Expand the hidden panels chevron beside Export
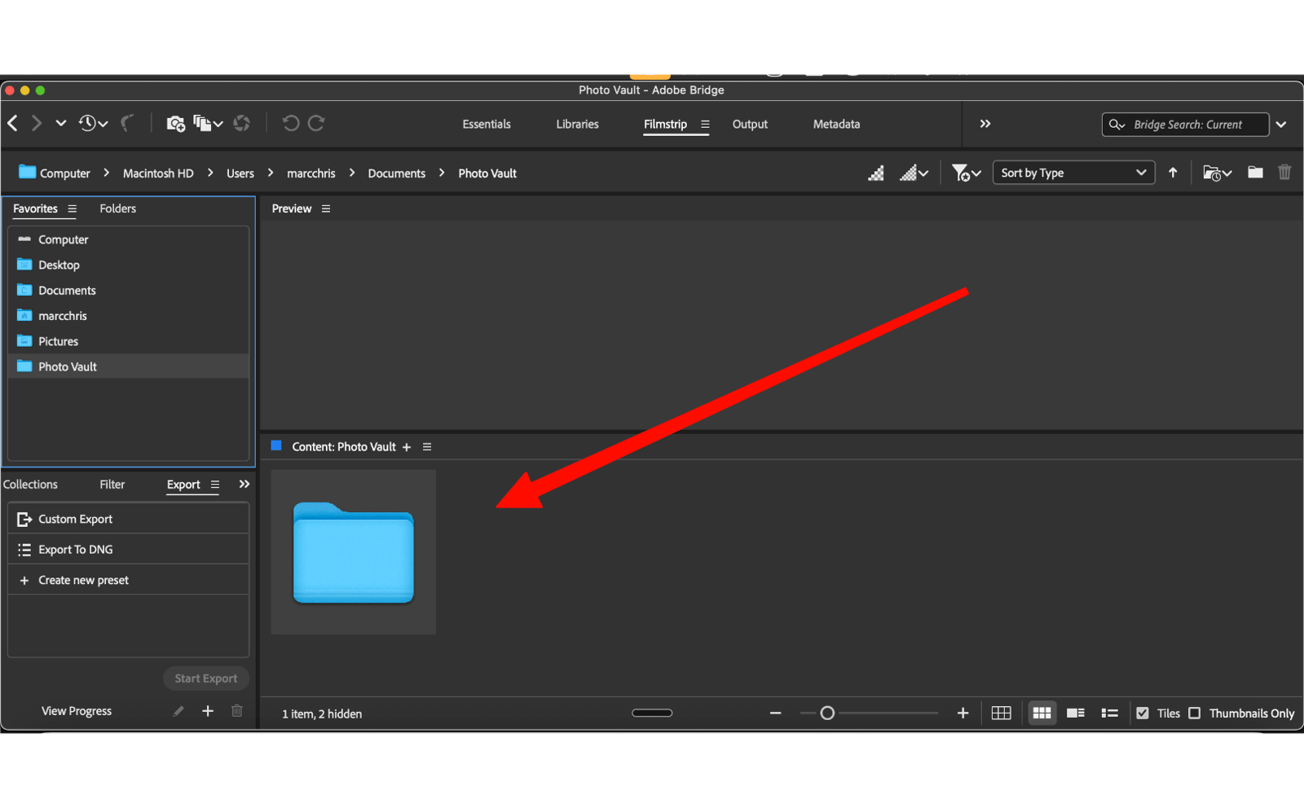This screenshot has height=808, width=1304. [x=244, y=485]
